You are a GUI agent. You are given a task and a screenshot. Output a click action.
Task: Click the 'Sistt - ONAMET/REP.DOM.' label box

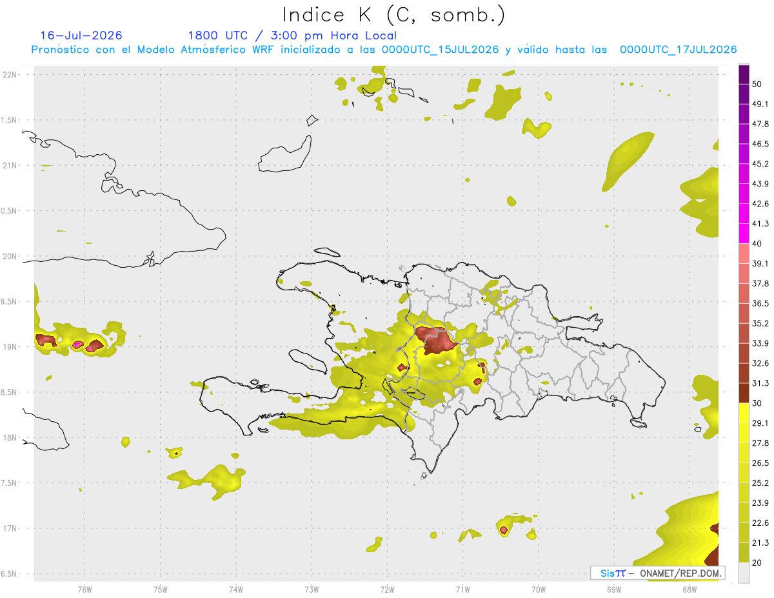pos(658,573)
